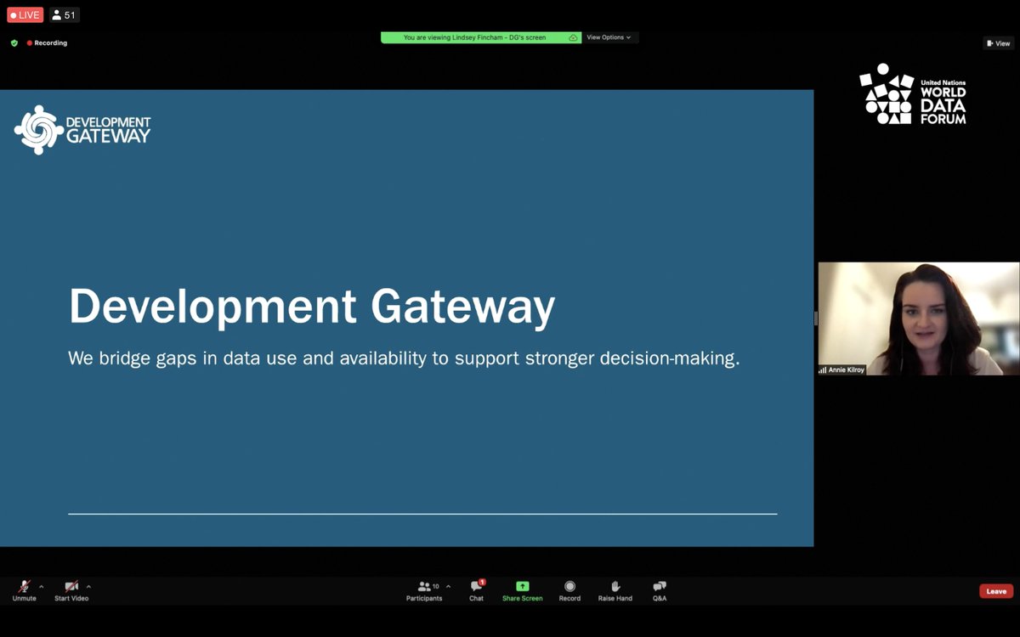
Task: Open audio options arrow beside Unmute
Action: 42,587
